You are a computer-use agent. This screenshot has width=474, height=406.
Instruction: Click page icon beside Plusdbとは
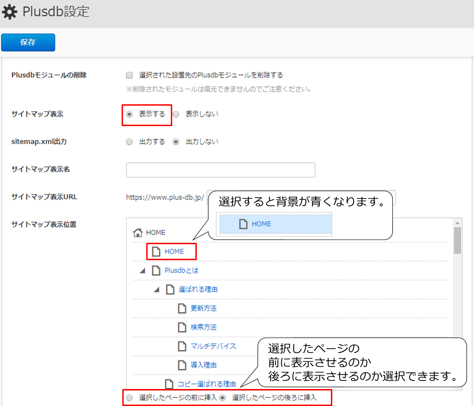point(156,271)
